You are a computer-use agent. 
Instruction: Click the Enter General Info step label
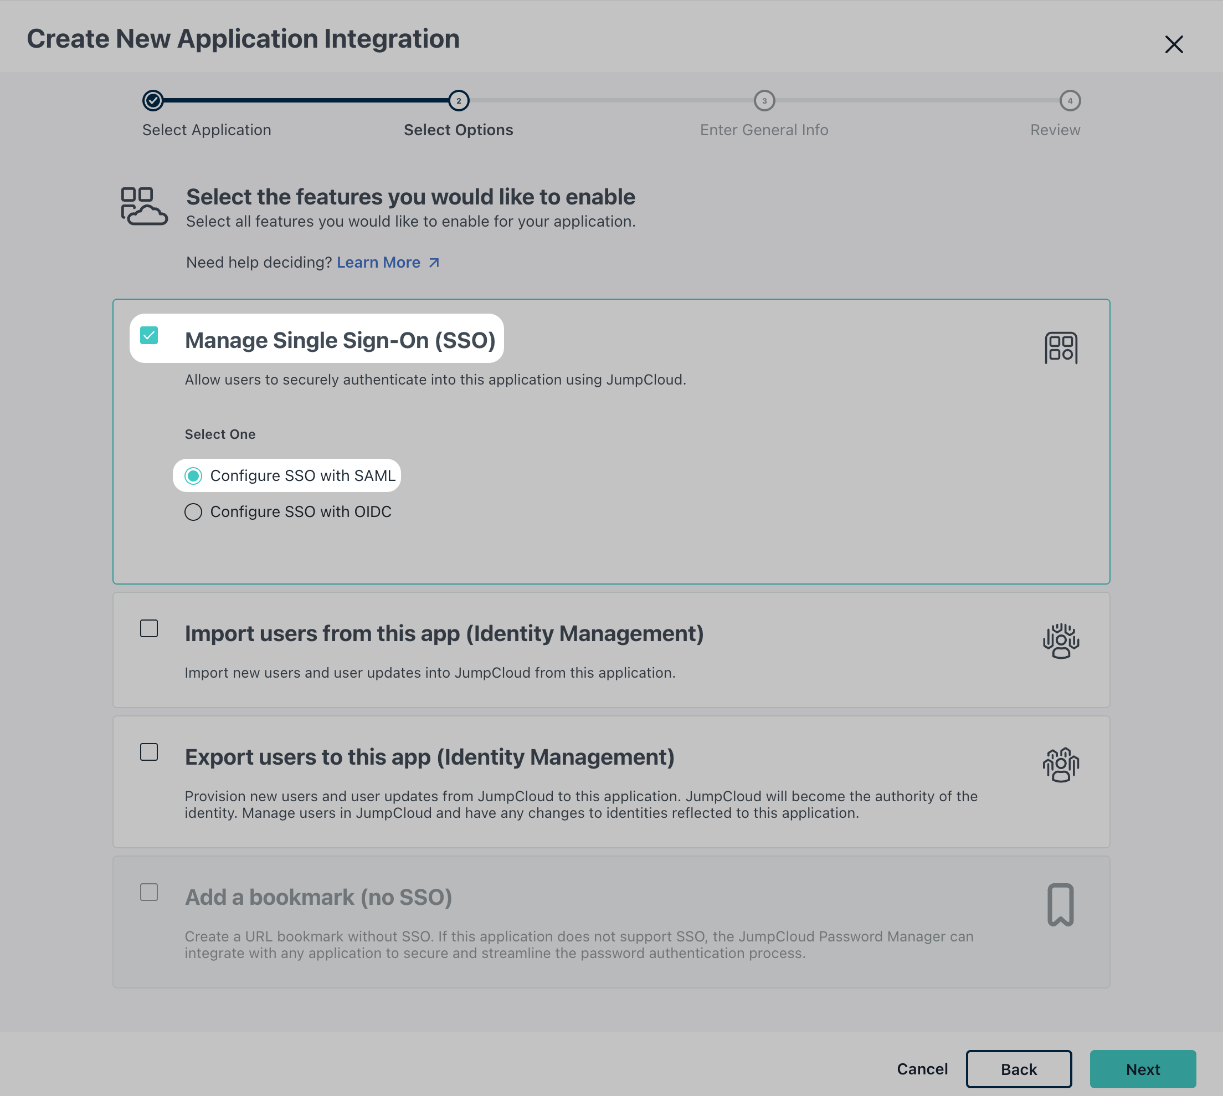click(x=764, y=130)
